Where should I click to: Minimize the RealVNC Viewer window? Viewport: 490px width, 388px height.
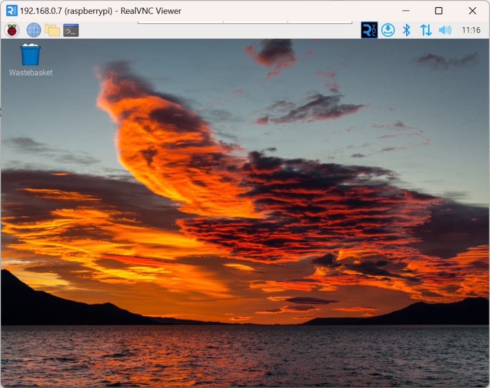pyautogui.click(x=406, y=11)
